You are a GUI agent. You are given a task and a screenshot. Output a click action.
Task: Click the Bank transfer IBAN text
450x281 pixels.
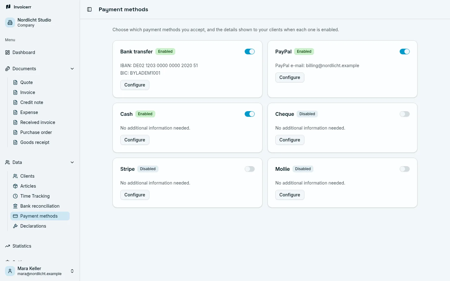click(x=159, y=66)
